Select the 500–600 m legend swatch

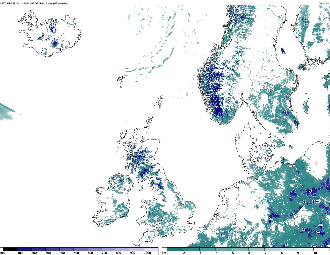tap(81, 249)
